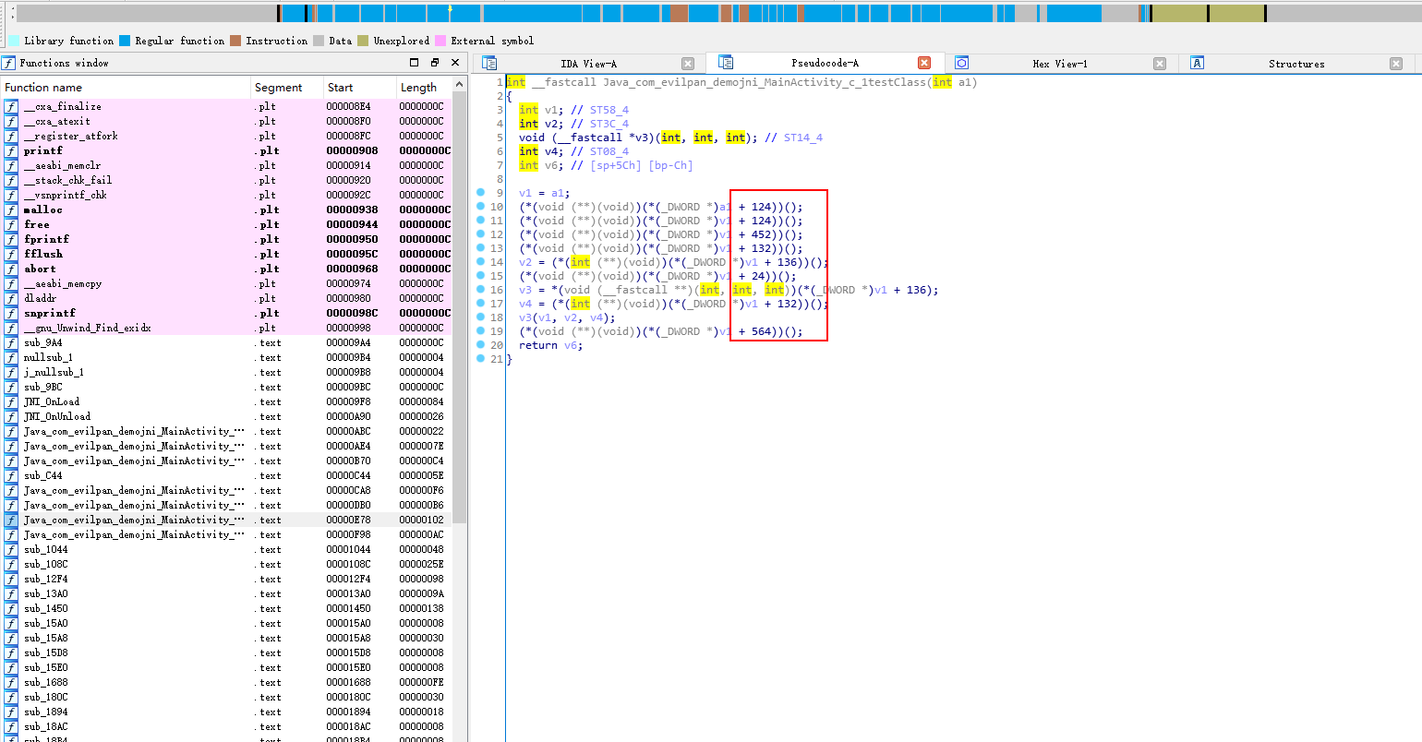Toggle breakpoint dot on pseudocode line 14
The image size is (1422, 742).
481,262
